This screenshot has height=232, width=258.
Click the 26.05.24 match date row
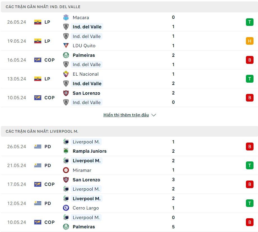16,22
